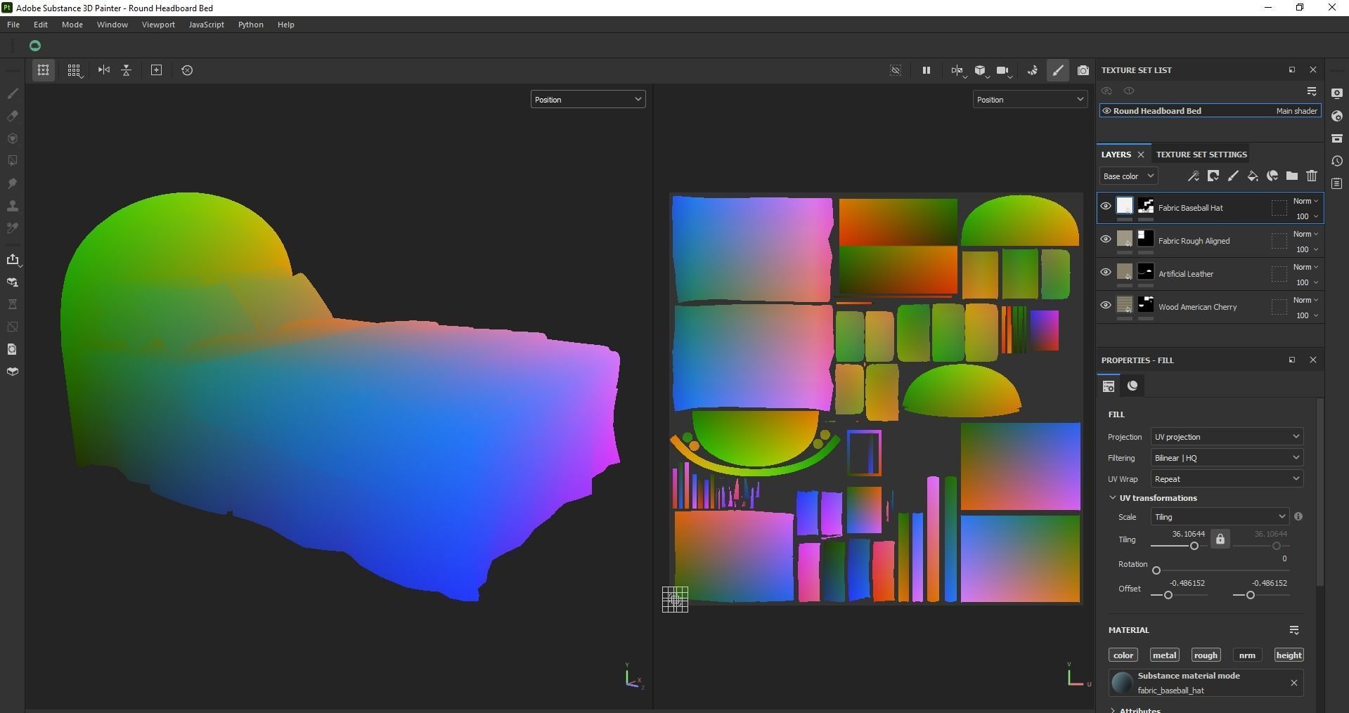Toggle the tiling lock button
Image resolution: width=1349 pixels, height=713 pixels.
[1220, 539]
